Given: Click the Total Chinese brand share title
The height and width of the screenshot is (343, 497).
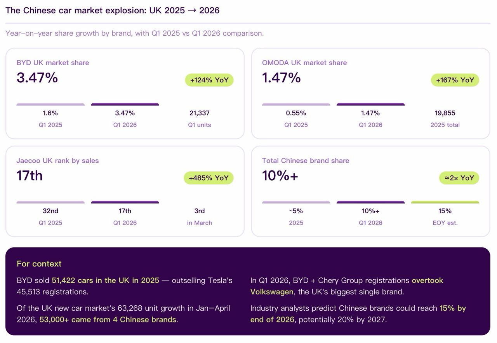Looking at the screenshot, I should tap(306, 160).
